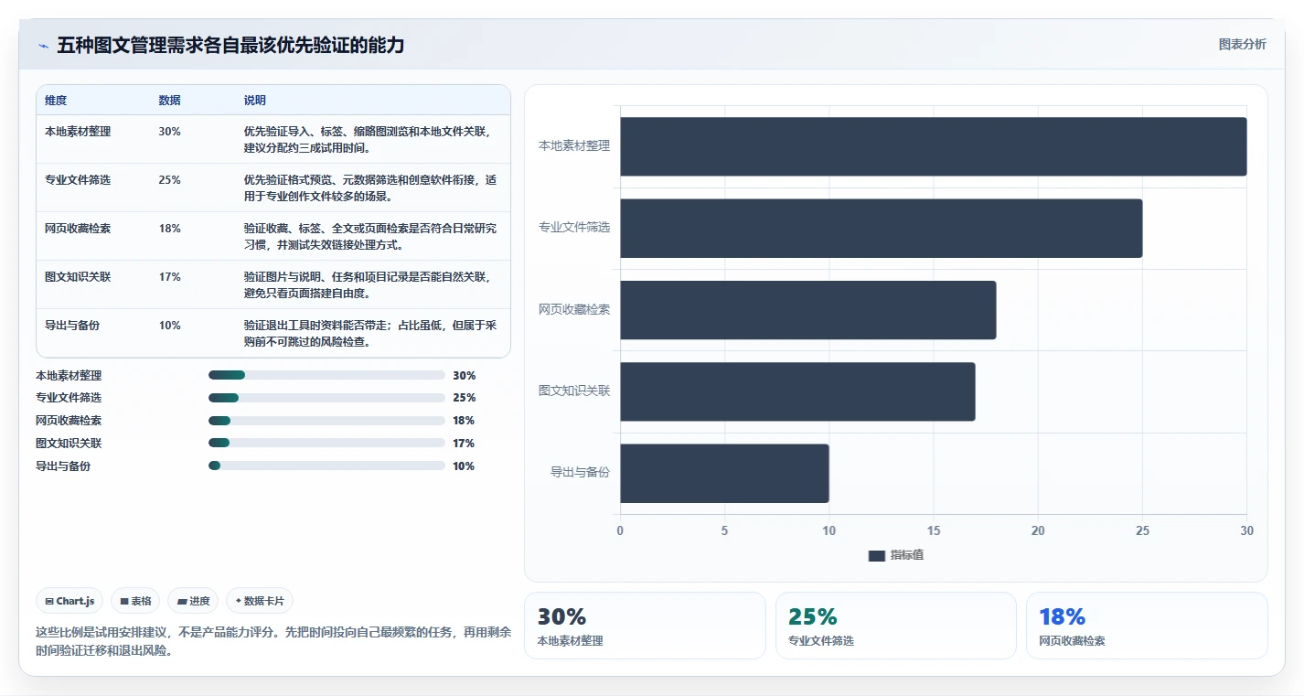
Task: Click 导出与备份 in the table
Action: point(72,326)
